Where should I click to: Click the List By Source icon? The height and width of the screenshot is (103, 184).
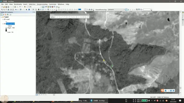tap(4, 15)
